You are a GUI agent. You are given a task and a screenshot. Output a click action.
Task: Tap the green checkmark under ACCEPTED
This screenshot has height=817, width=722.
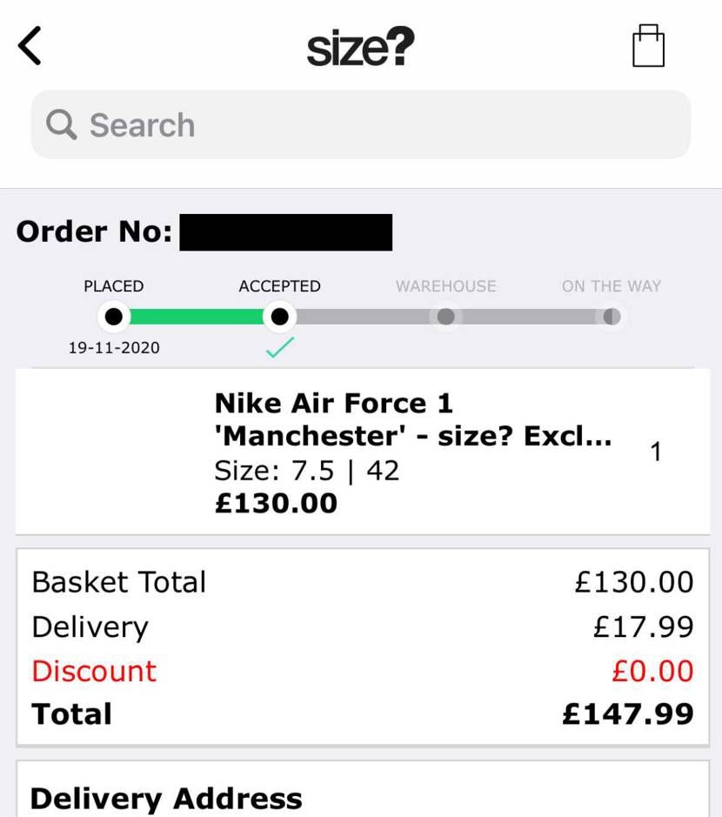[280, 347]
